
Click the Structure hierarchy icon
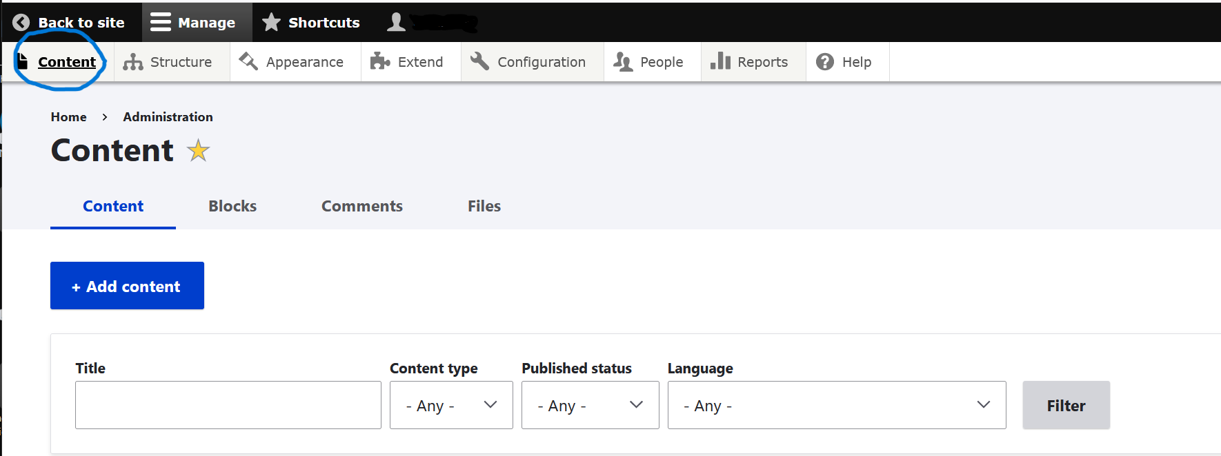pyautogui.click(x=133, y=62)
